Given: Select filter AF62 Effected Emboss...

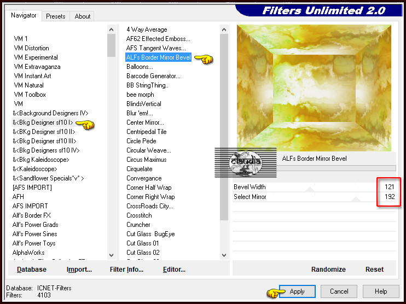Looking at the screenshot, I should pos(158,39).
